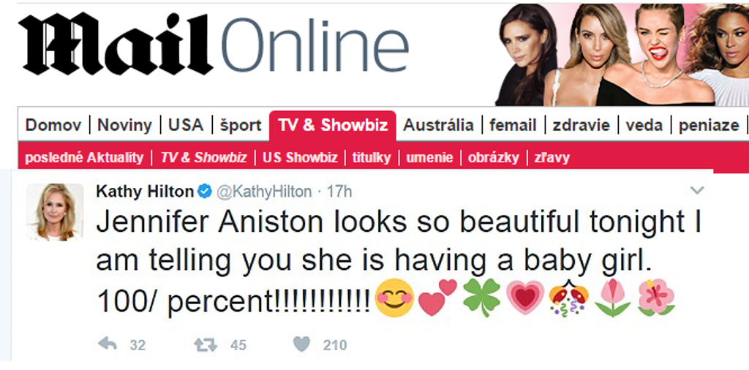The image size is (749, 370).
Task: Click the blue verified badge
Action: pos(205,192)
